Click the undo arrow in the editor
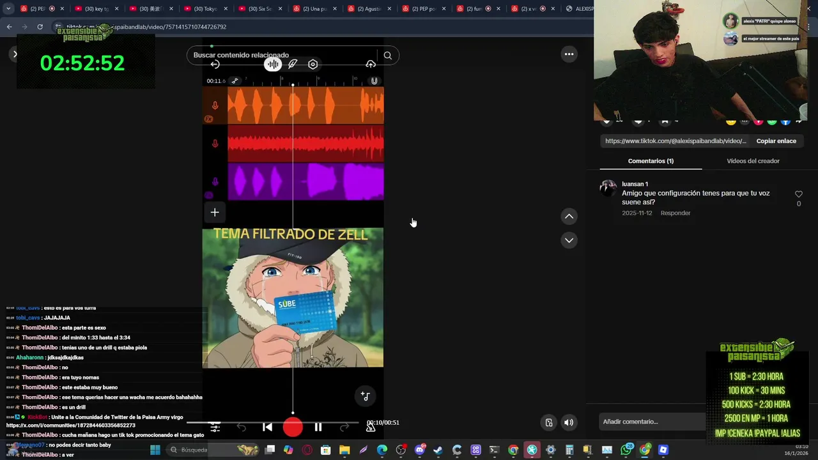Screen dimensions: 818x460 (x=241, y=427)
